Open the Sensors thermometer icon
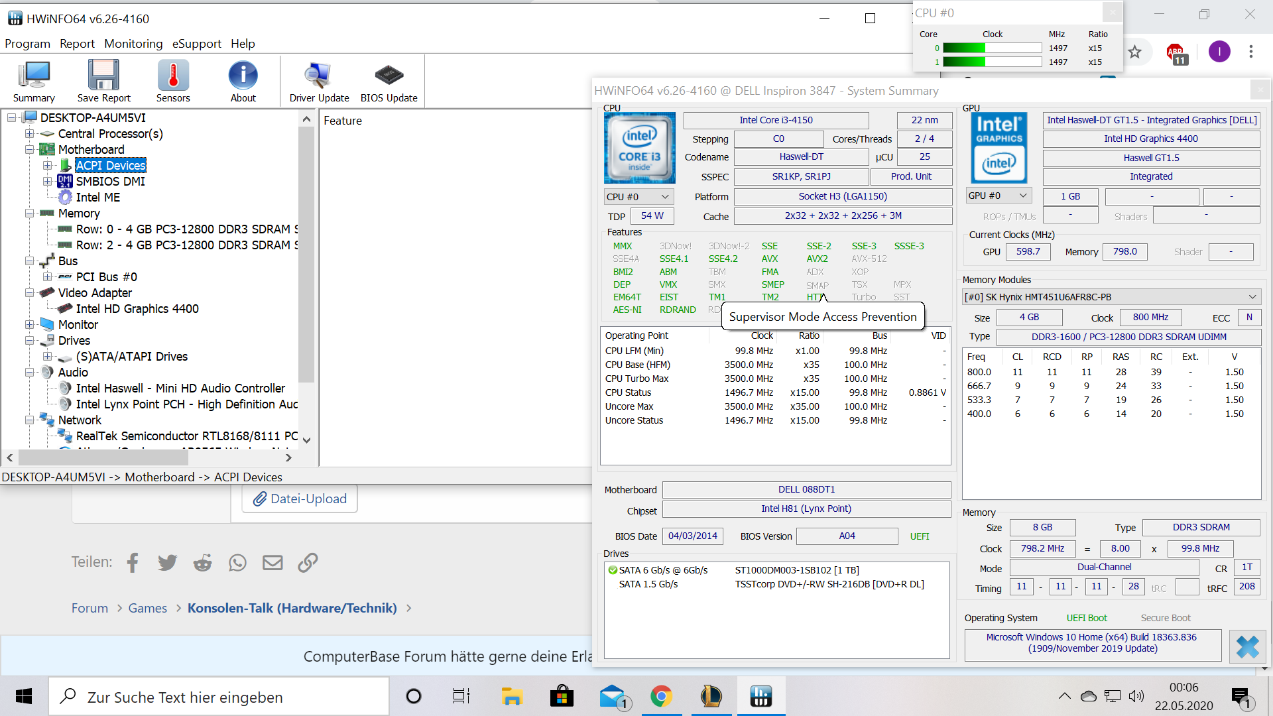 (173, 81)
